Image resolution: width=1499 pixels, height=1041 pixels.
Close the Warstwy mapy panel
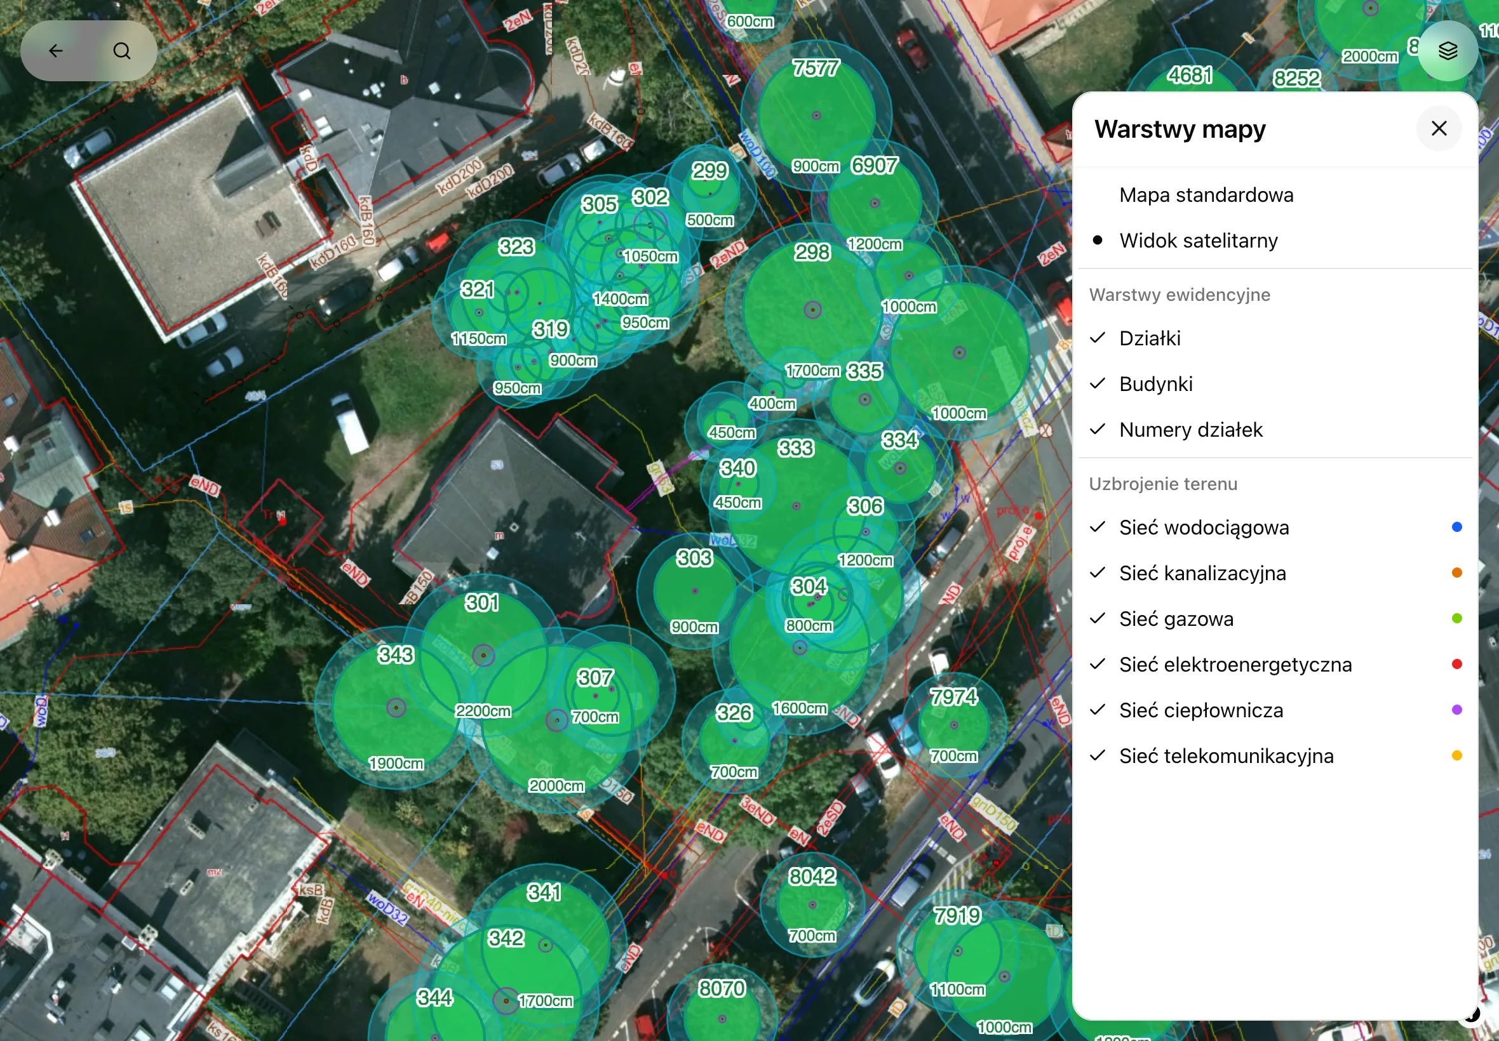tap(1439, 128)
